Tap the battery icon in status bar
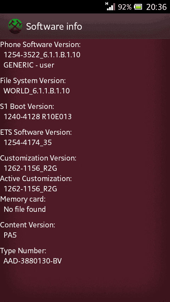The width and height of the screenshot is (170, 302). point(138,7)
